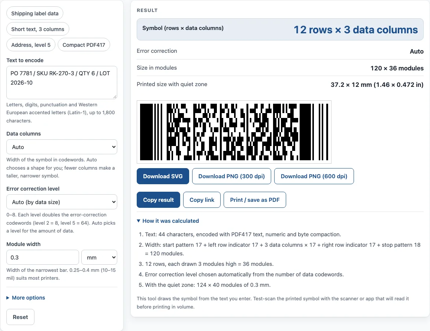Click the 'Error correction level chosen automatically' step
The image size is (430, 331).
coord(244,274)
